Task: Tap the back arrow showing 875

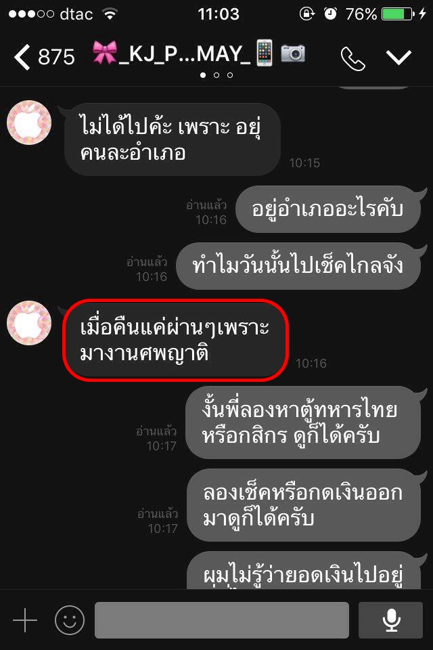Action: pyautogui.click(x=44, y=57)
